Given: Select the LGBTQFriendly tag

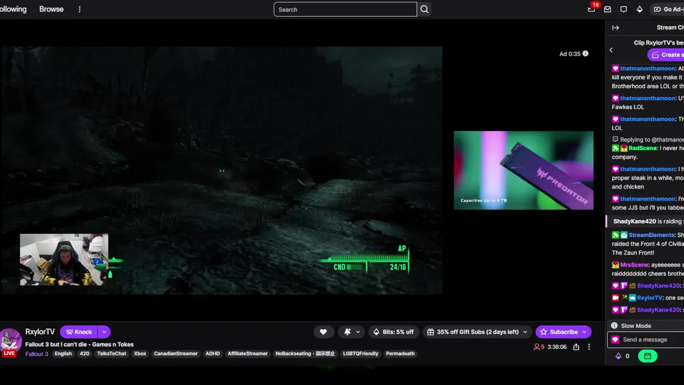Looking at the screenshot, I should click(x=360, y=353).
